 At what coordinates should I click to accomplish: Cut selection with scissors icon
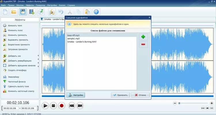70,12
